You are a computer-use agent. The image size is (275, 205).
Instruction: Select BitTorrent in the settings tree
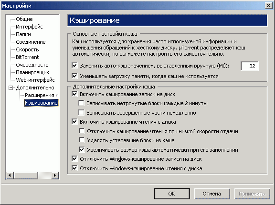coord(27,57)
